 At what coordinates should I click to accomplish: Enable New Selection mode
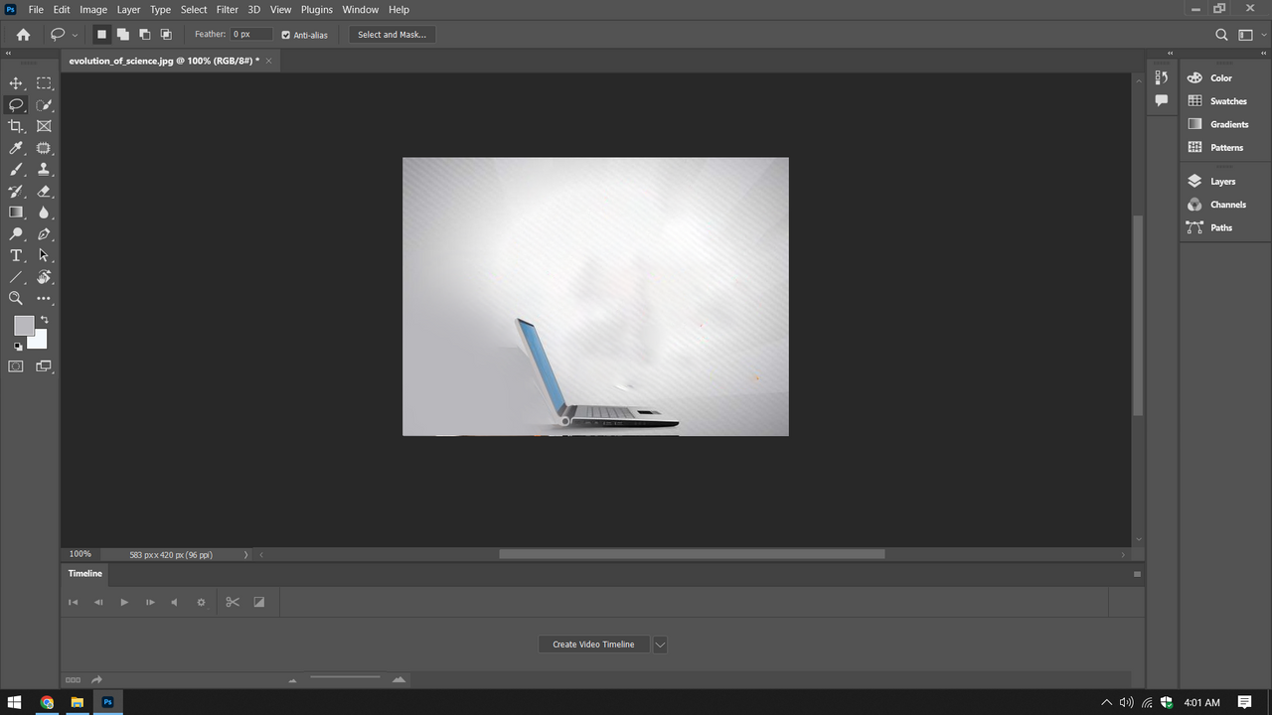(101, 34)
